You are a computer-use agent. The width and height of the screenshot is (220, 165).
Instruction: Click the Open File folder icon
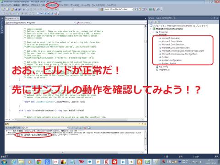pos(12,9)
